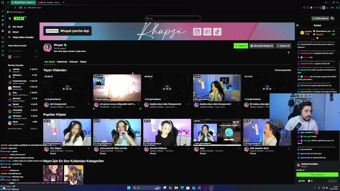This screenshot has width=340, height=191.
Task: Open browser downloads icon
Action: [x=327, y=8]
